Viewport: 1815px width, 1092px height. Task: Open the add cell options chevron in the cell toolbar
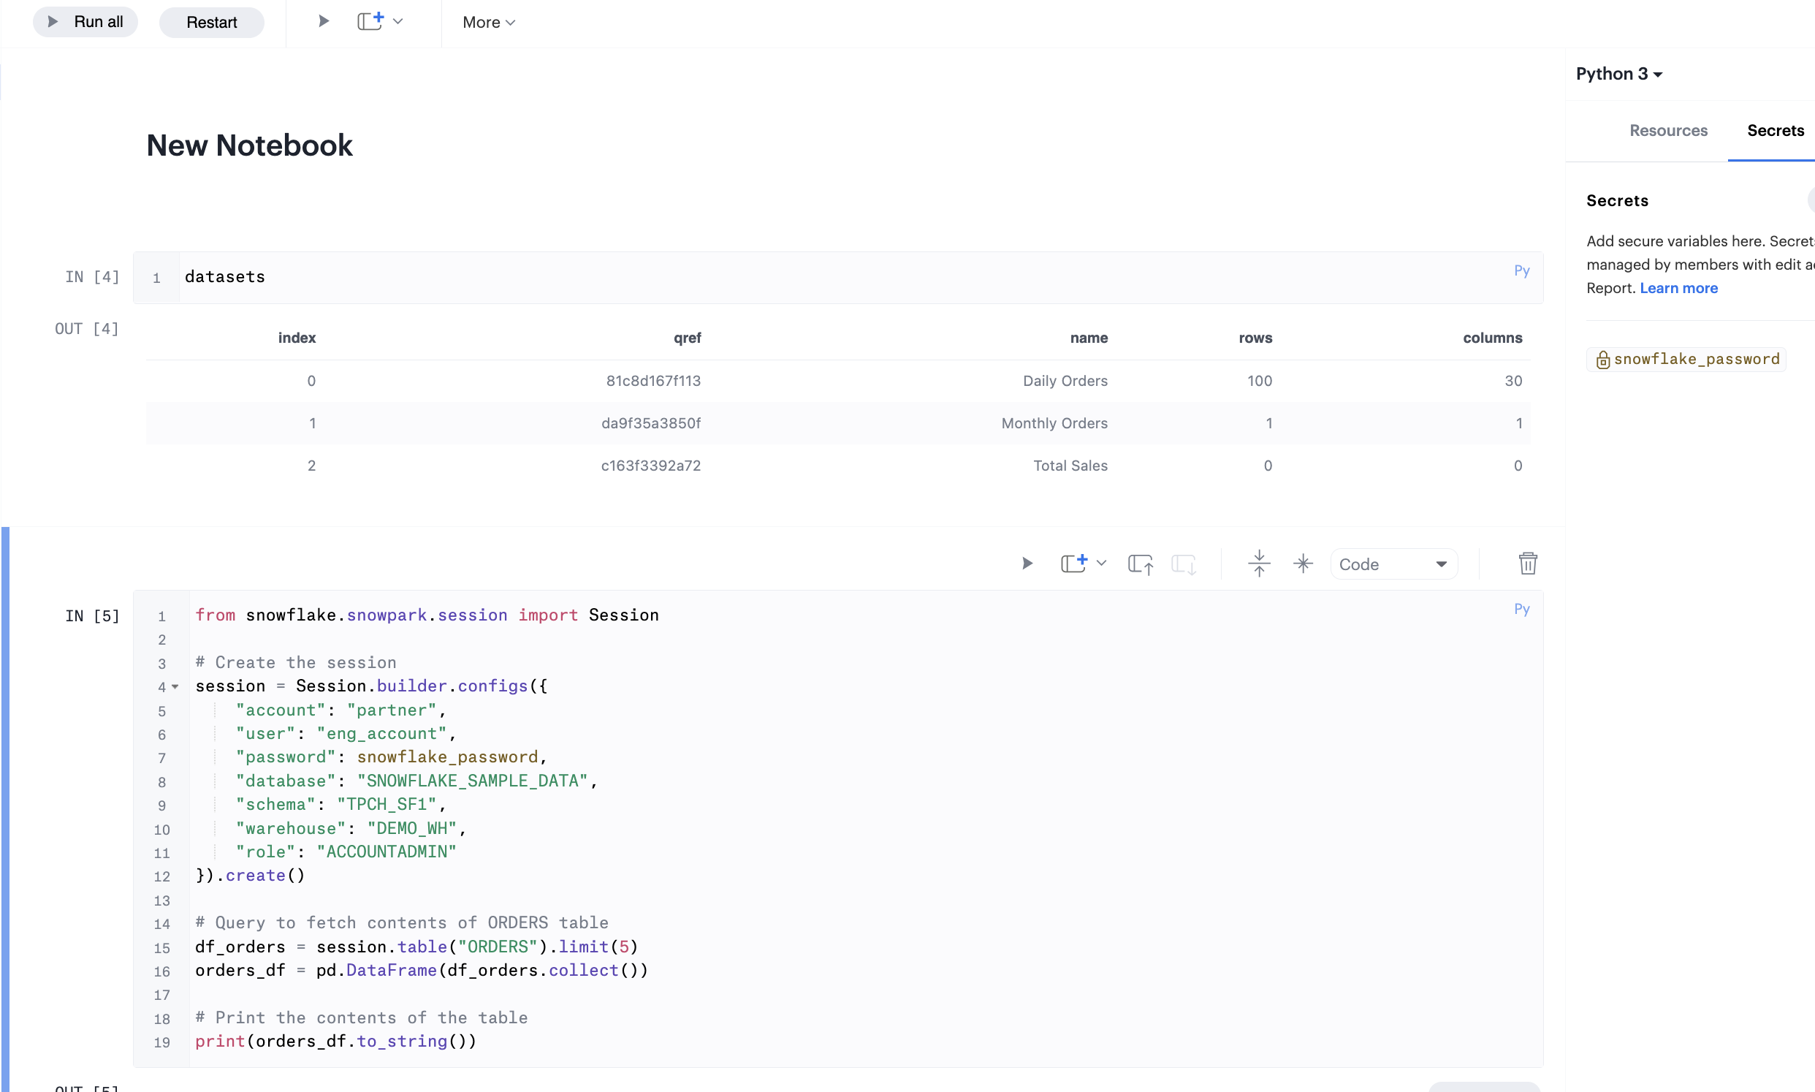(1101, 564)
